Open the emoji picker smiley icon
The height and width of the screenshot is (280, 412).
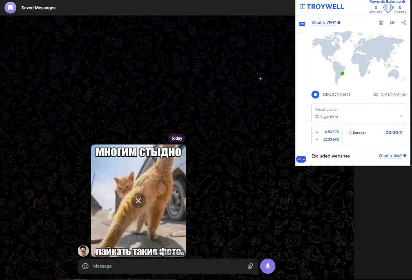coord(85,266)
